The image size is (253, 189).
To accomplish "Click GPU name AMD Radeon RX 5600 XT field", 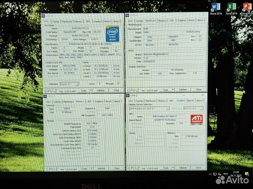I will coord(165,116).
